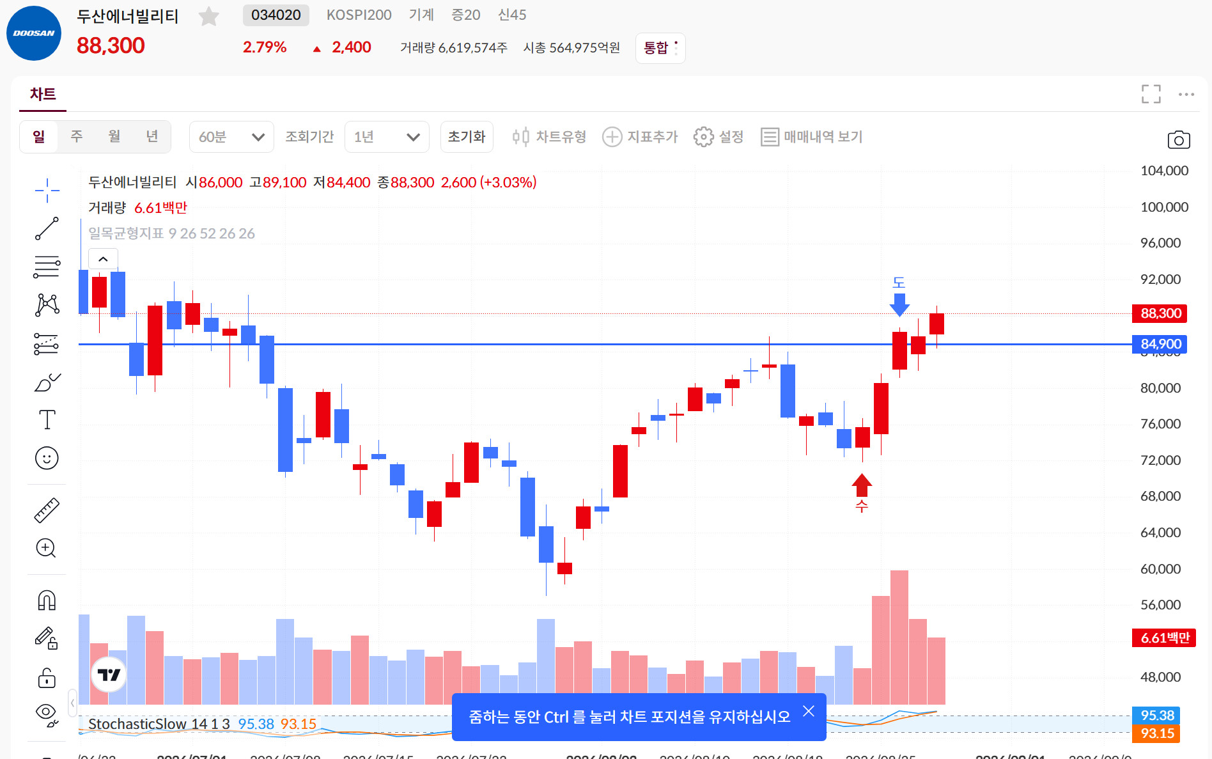Screen dimensions: 1212x759
Task: Click the 88,300 current price axis label
Action: [x=1160, y=313]
